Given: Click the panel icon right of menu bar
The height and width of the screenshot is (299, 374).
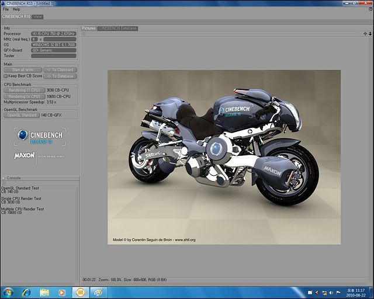Looking at the screenshot, I should (370, 9).
